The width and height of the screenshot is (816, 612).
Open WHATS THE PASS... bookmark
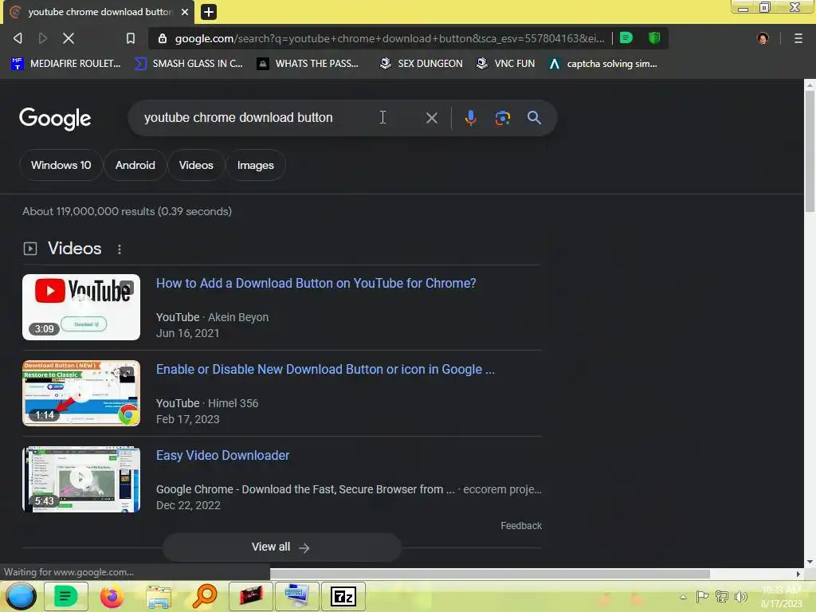click(x=308, y=64)
